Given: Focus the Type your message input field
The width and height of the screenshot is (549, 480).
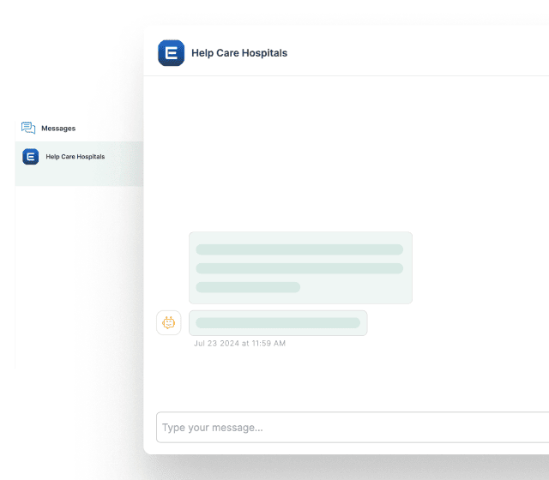Looking at the screenshot, I should (x=352, y=427).
